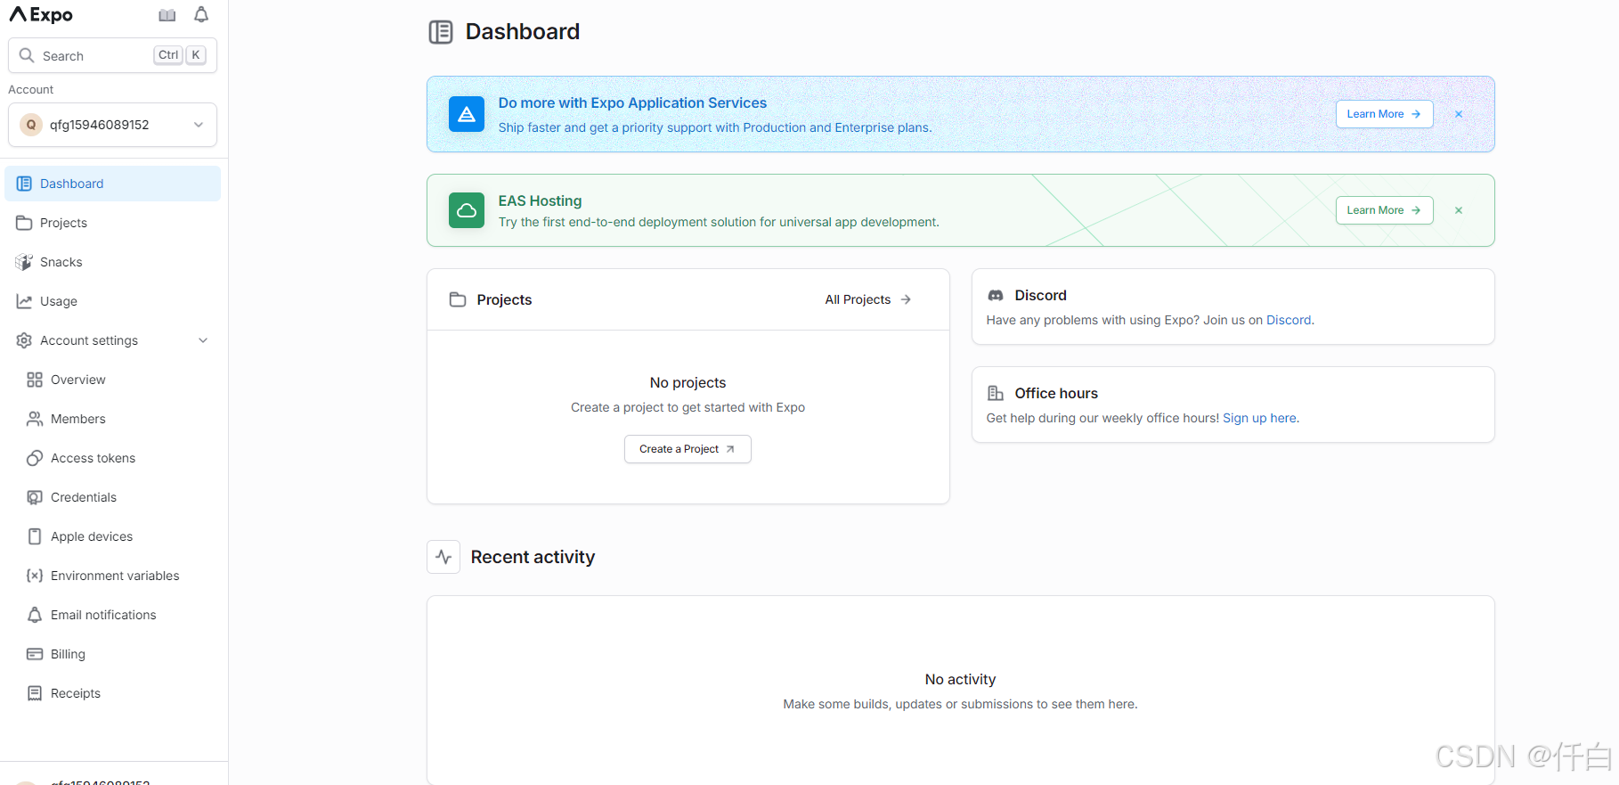Click the Dashboard page header icon
This screenshot has width=1619, height=785.
(441, 32)
